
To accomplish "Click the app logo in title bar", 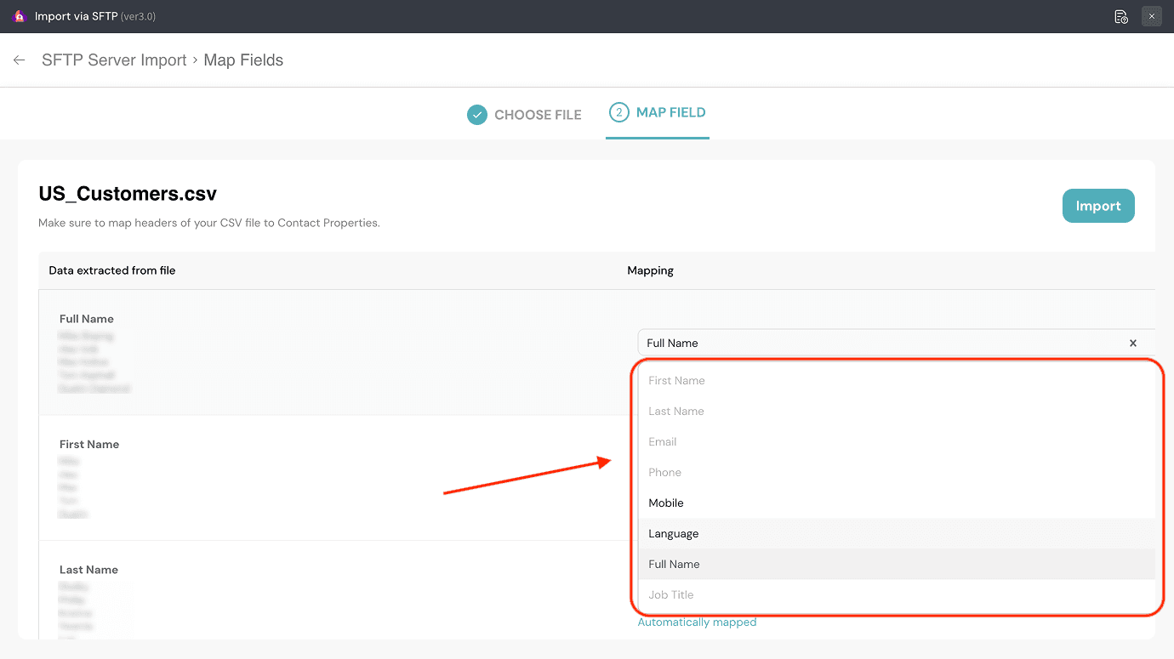I will point(19,16).
